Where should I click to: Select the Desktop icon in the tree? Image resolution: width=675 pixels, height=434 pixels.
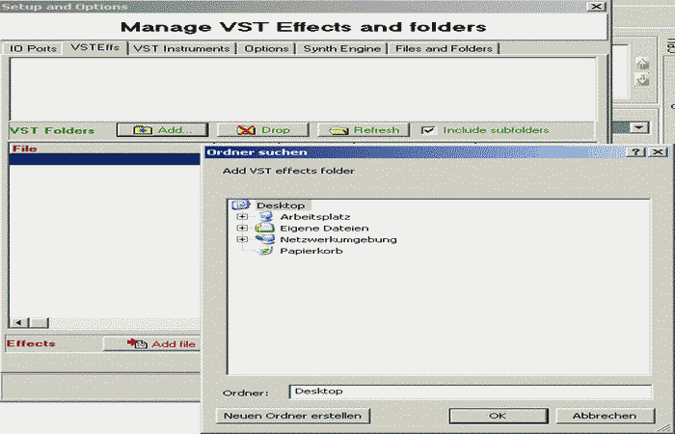[x=241, y=205]
